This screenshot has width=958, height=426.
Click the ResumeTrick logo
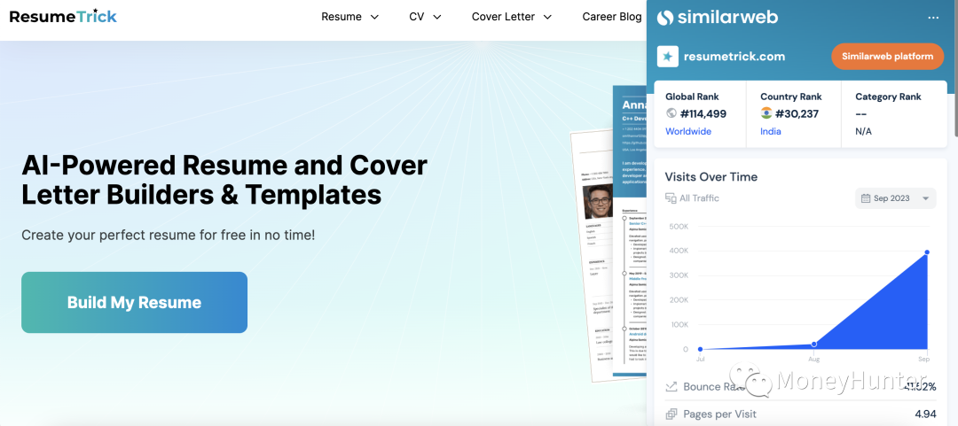pos(63,17)
